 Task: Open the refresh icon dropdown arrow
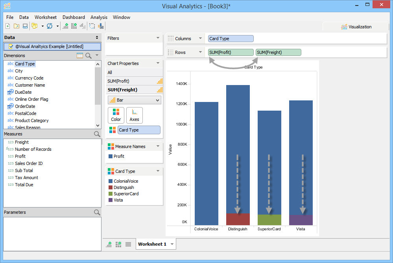point(57,26)
